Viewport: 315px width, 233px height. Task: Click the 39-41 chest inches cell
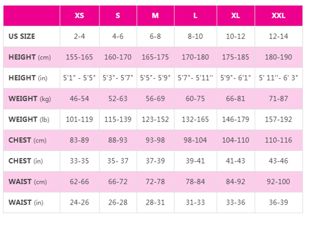coord(195,161)
